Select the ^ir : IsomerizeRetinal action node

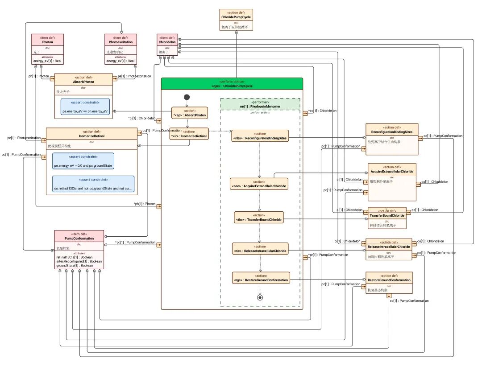[189, 134]
